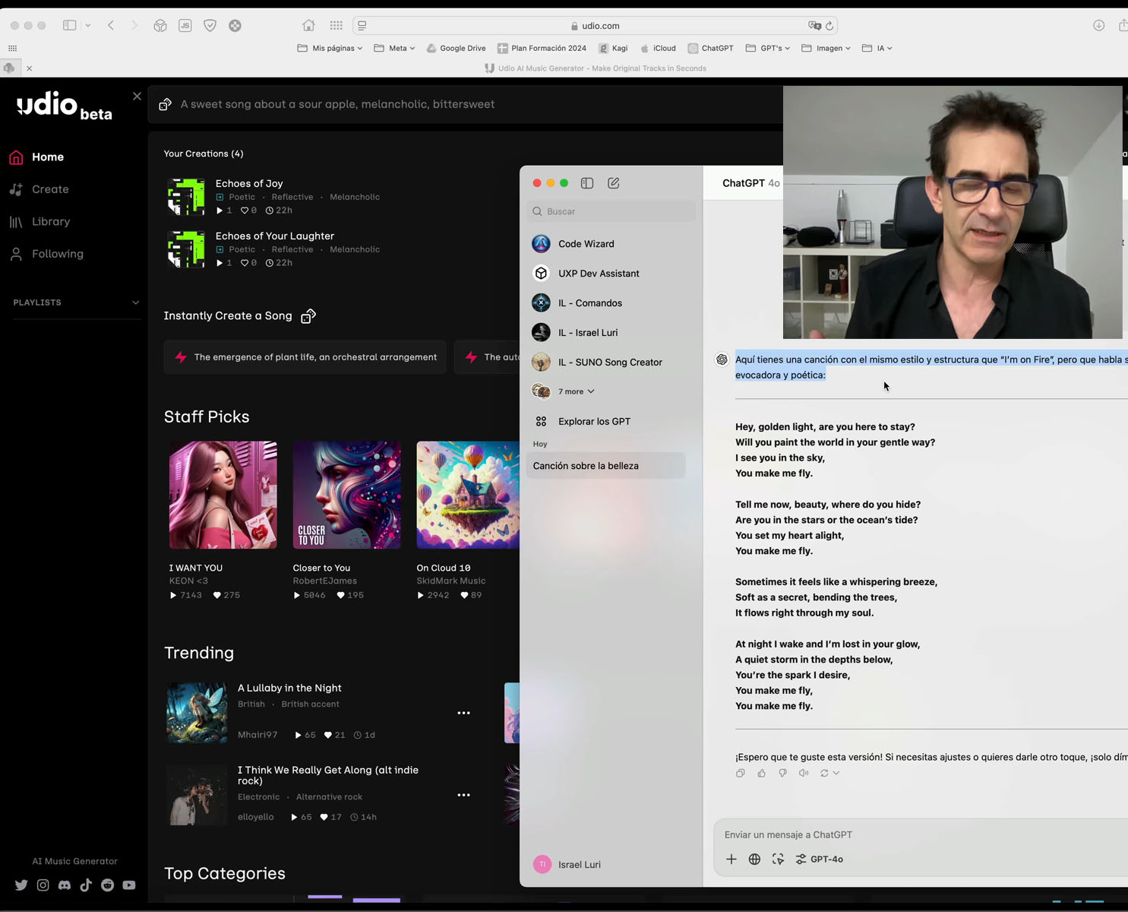
Task: Give thumbs up to the response
Action: point(762,774)
